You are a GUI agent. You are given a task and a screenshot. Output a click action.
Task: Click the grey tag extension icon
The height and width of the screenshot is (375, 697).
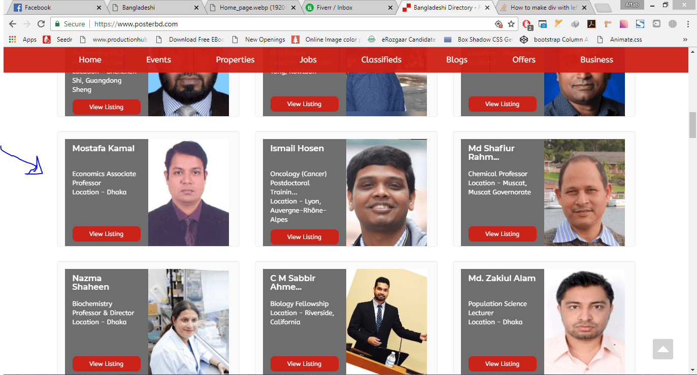click(x=656, y=24)
